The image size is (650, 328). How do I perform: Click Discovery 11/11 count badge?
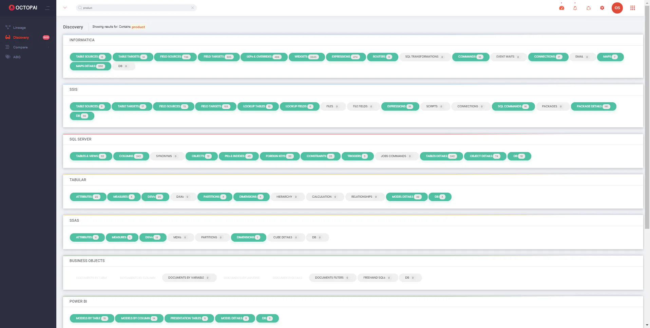tap(46, 38)
